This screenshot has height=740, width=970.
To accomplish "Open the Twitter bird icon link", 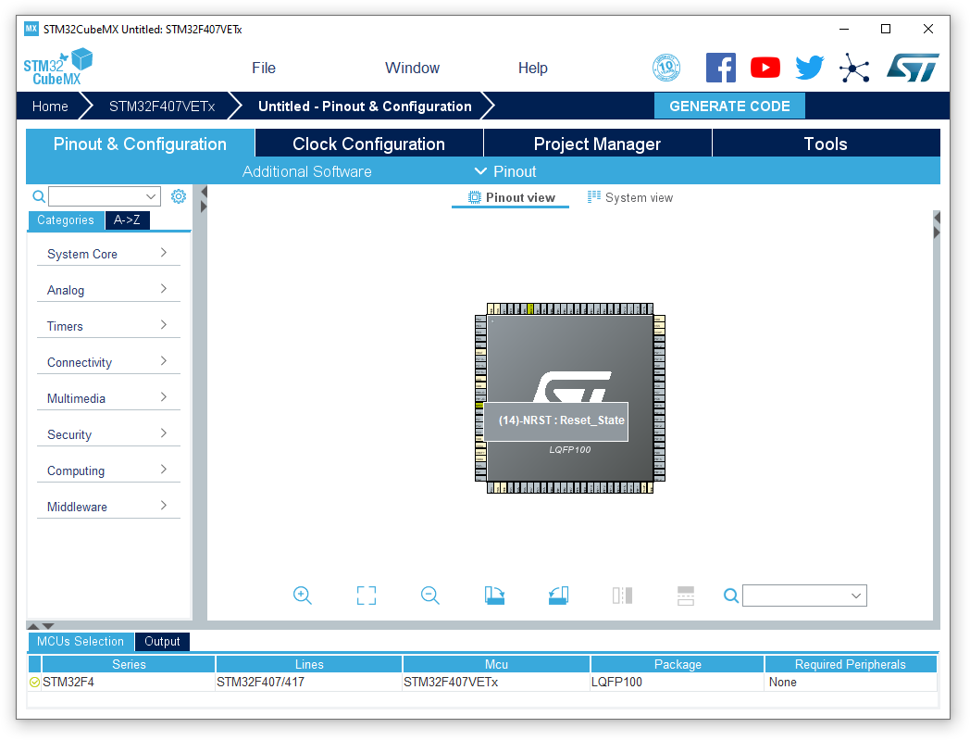I will point(810,68).
